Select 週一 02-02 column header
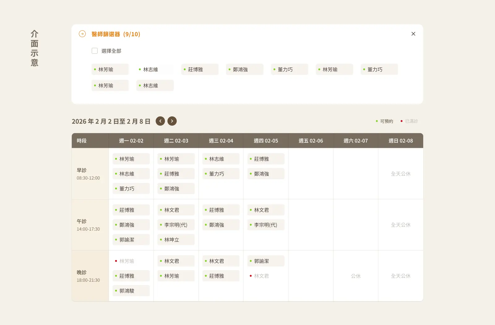The height and width of the screenshot is (325, 495). (x=131, y=141)
